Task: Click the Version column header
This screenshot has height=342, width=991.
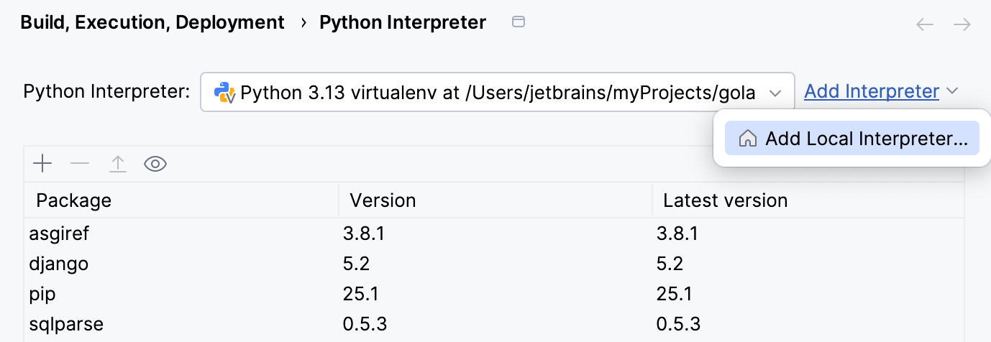Action: pyautogui.click(x=383, y=200)
